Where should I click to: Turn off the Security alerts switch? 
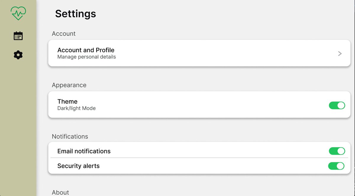point(336,166)
